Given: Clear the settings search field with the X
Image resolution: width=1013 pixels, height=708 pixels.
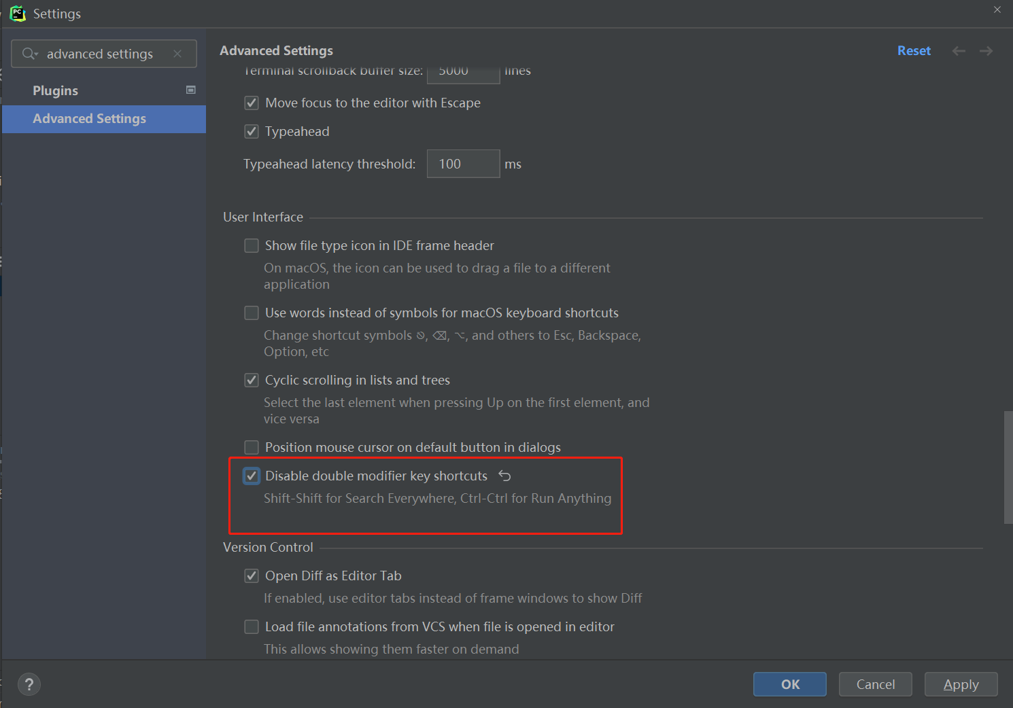Looking at the screenshot, I should click(177, 54).
